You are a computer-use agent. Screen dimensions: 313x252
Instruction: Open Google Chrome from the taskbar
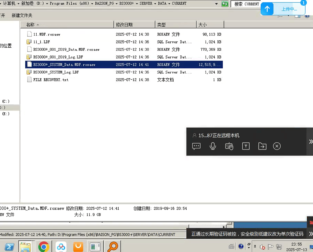coord(44,247)
